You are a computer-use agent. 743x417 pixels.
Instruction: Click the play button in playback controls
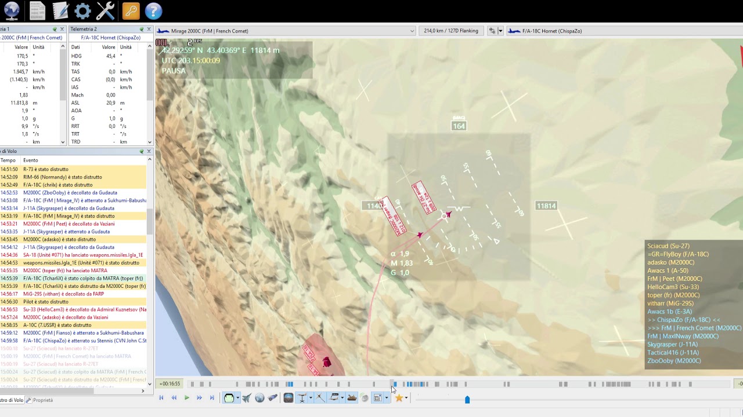(187, 398)
